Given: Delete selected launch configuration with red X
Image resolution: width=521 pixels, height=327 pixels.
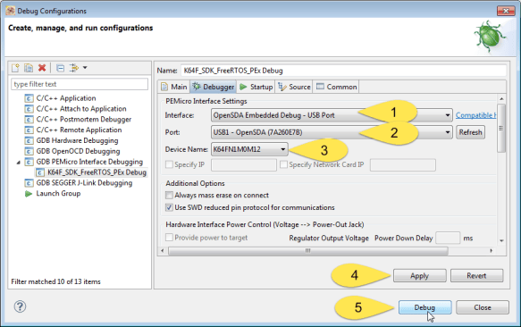Looking at the screenshot, I should [x=42, y=68].
